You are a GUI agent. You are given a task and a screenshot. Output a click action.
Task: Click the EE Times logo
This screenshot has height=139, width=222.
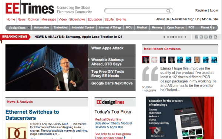[30, 9]
